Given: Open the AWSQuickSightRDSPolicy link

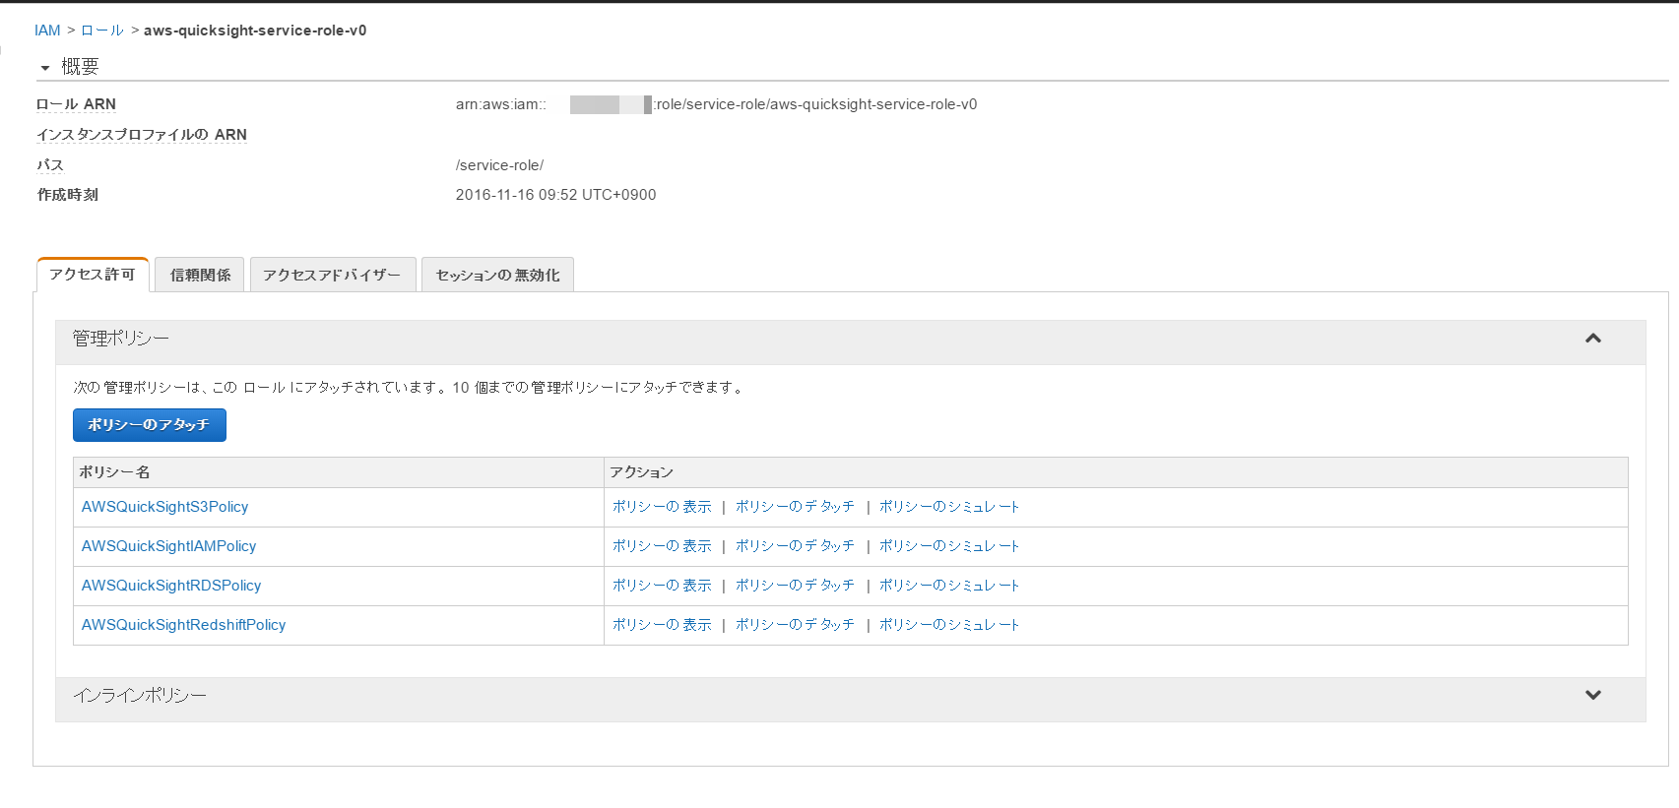Looking at the screenshot, I should [x=171, y=586].
